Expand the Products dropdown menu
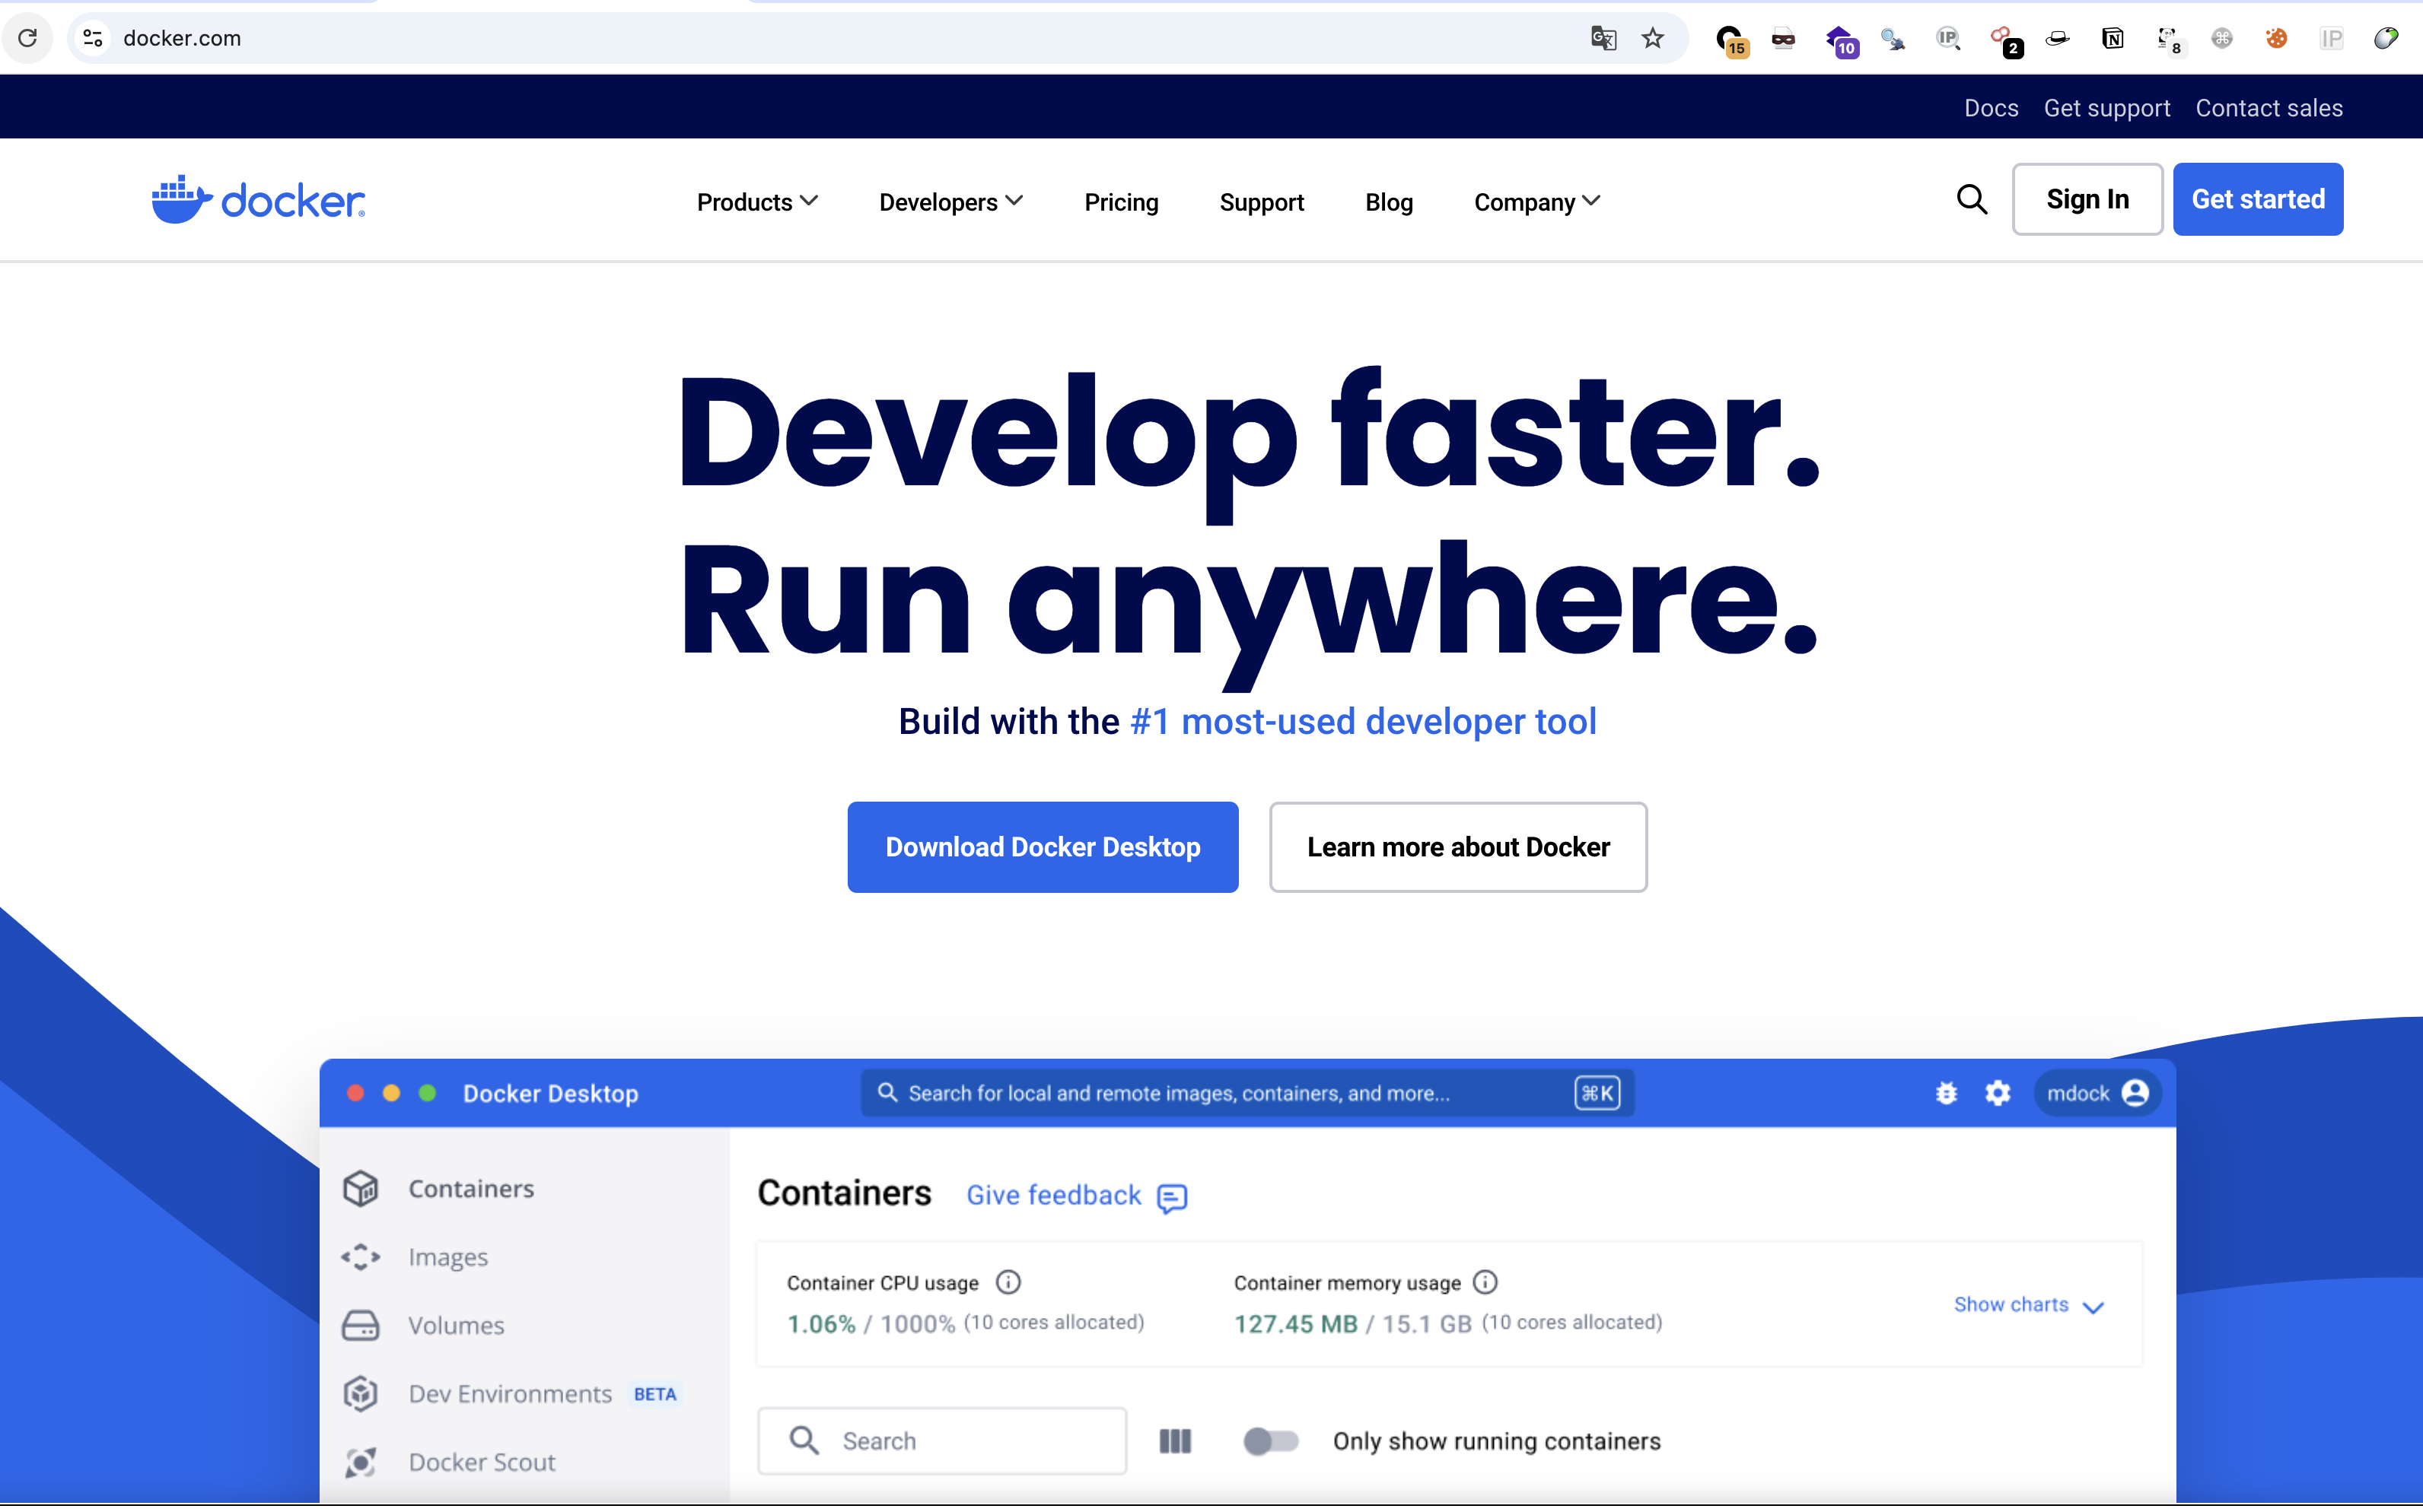Screen dimensions: 2423x1512 [757, 202]
